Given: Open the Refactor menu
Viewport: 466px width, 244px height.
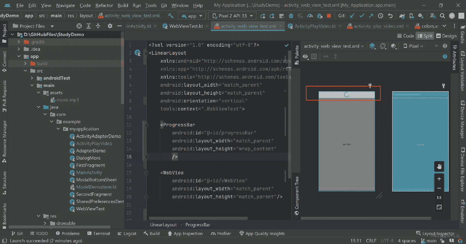Looking at the screenshot, I should click(x=104, y=5).
